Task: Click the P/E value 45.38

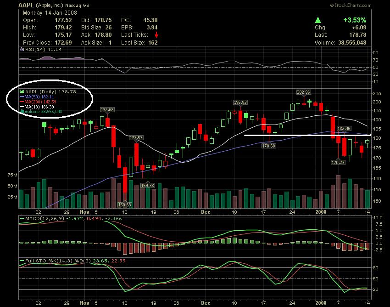Action: coord(150,20)
